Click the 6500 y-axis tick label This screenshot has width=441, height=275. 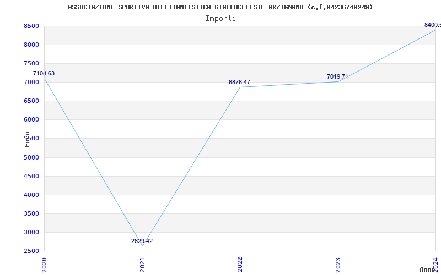tap(31, 101)
